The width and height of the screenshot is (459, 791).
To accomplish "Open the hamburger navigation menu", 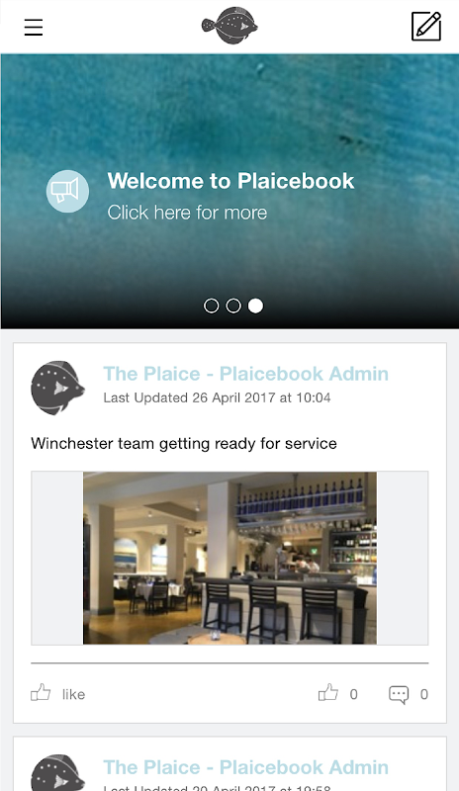I will [x=34, y=27].
